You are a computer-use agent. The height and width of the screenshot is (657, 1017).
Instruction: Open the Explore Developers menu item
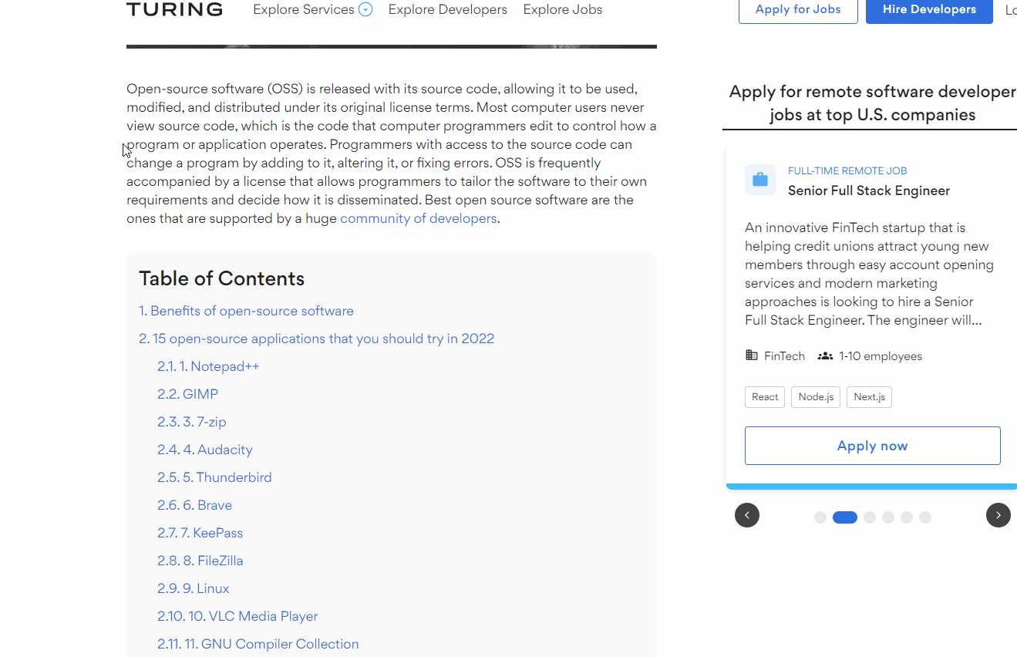(448, 9)
